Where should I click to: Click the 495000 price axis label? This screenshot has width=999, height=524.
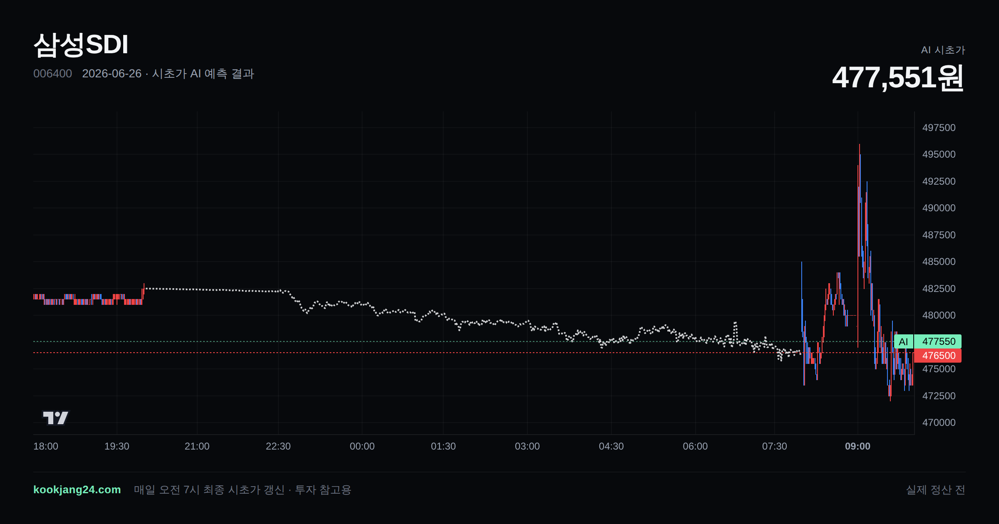[x=939, y=154]
